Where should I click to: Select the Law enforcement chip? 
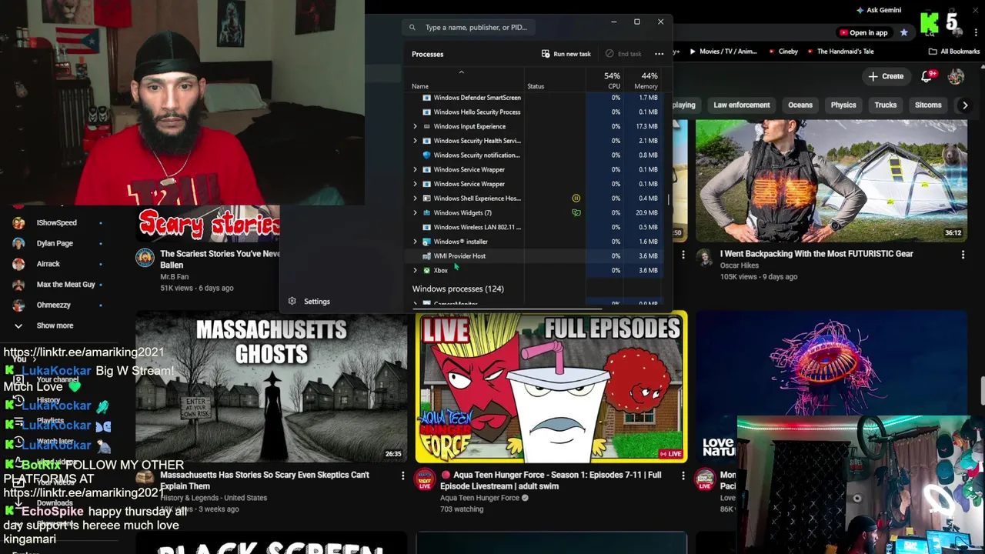click(741, 105)
